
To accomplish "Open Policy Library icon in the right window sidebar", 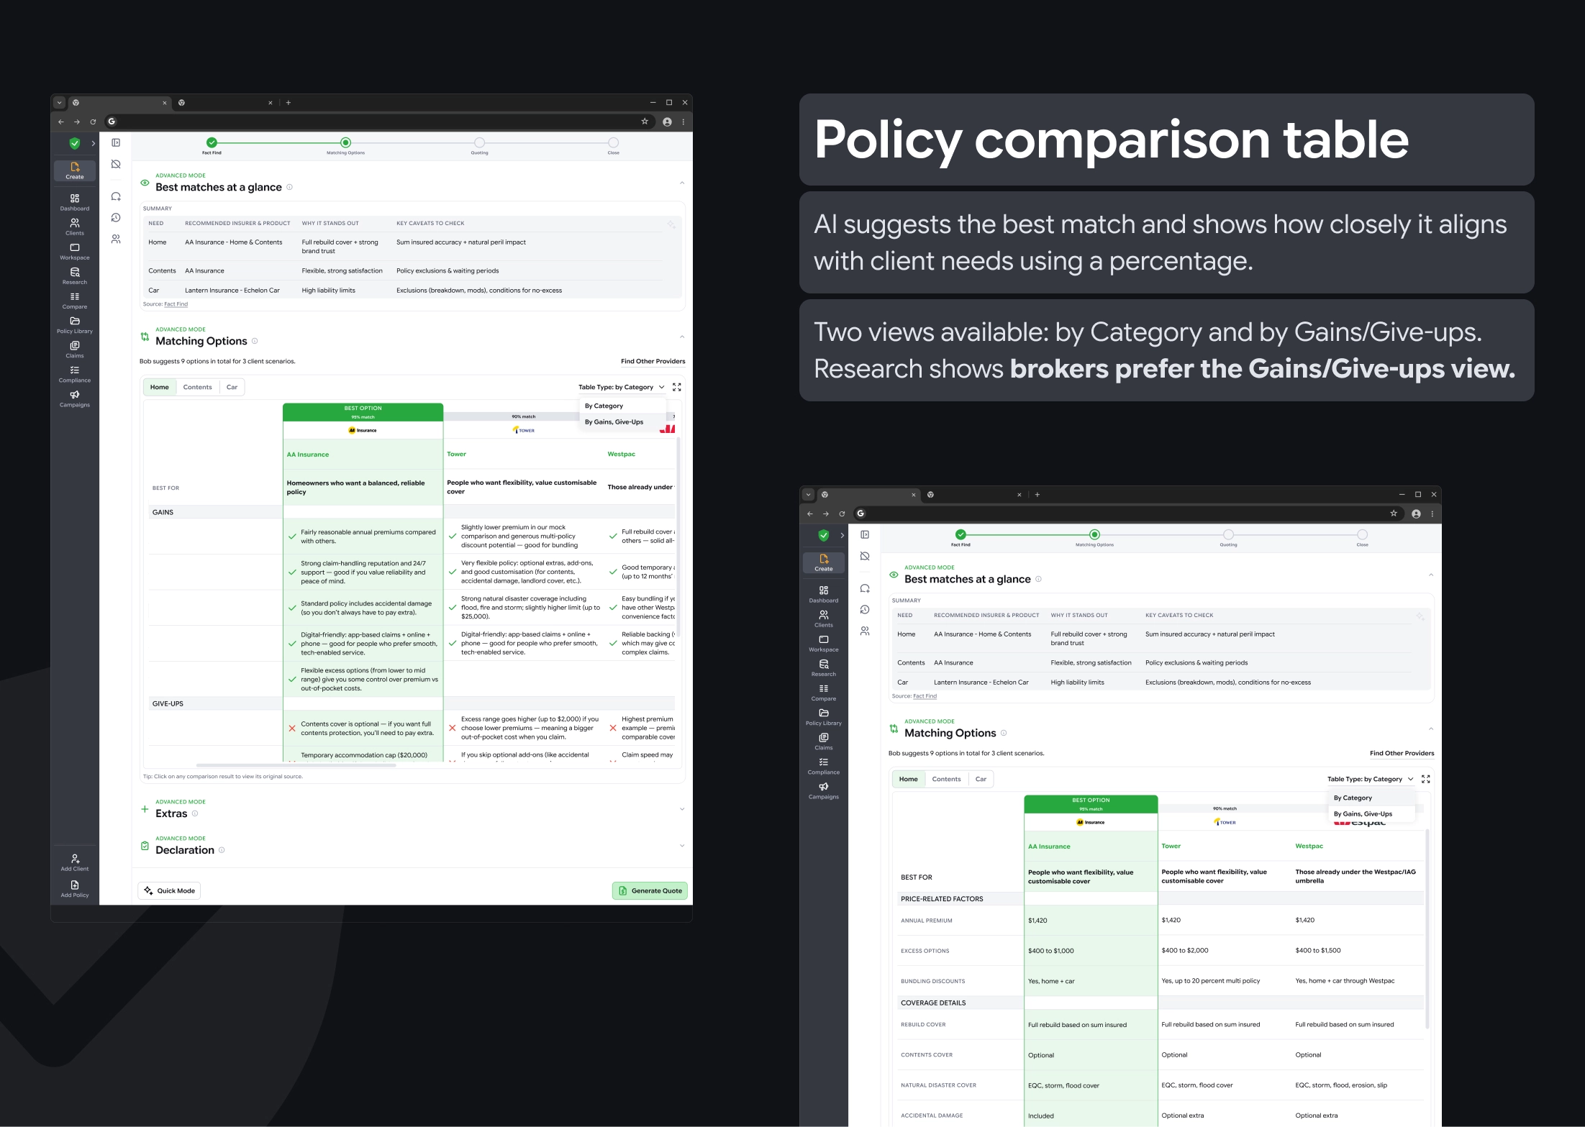I will 824,713.
